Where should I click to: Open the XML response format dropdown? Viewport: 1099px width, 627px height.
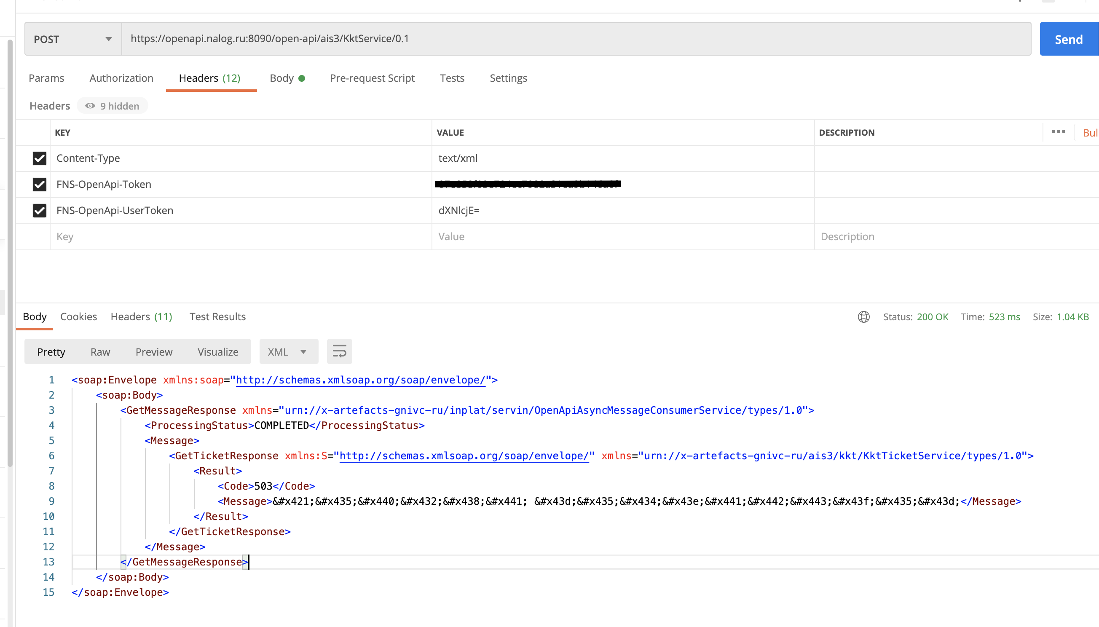288,351
